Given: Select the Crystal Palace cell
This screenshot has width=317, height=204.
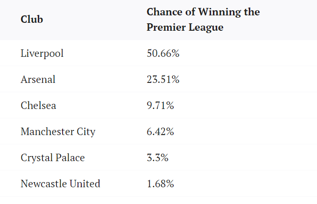Looking at the screenshot, I should click(53, 157).
